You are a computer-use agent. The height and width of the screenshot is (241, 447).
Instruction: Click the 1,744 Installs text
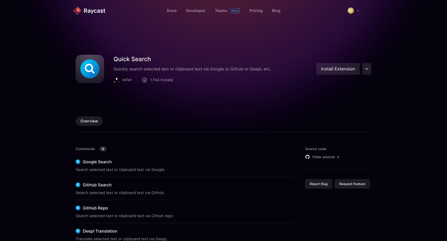[161, 80]
